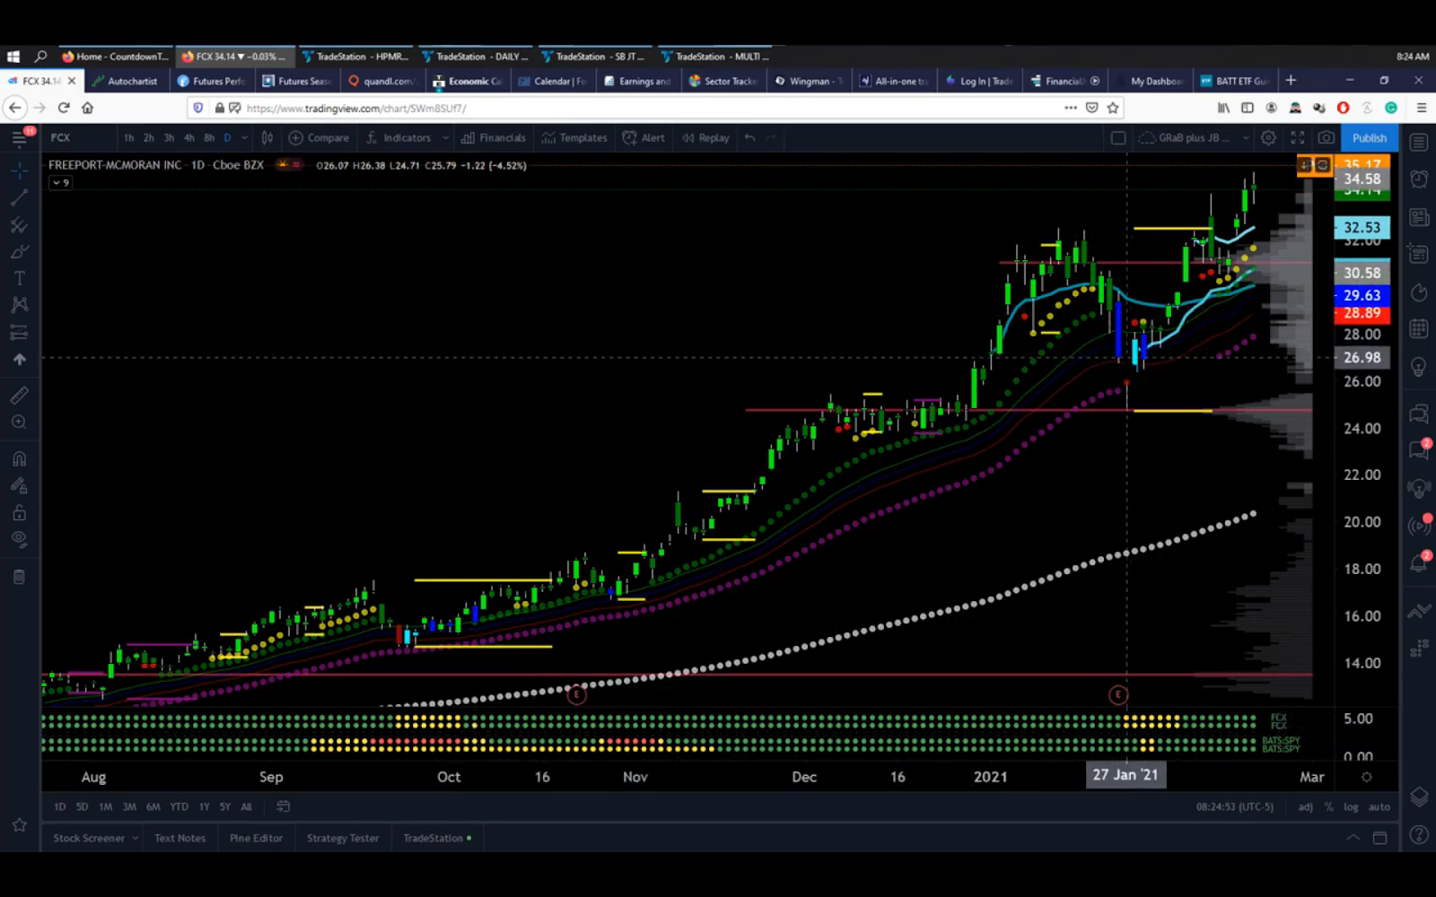Image resolution: width=1436 pixels, height=897 pixels.
Task: Open the news panel on right sidebar
Action: 1419,217
